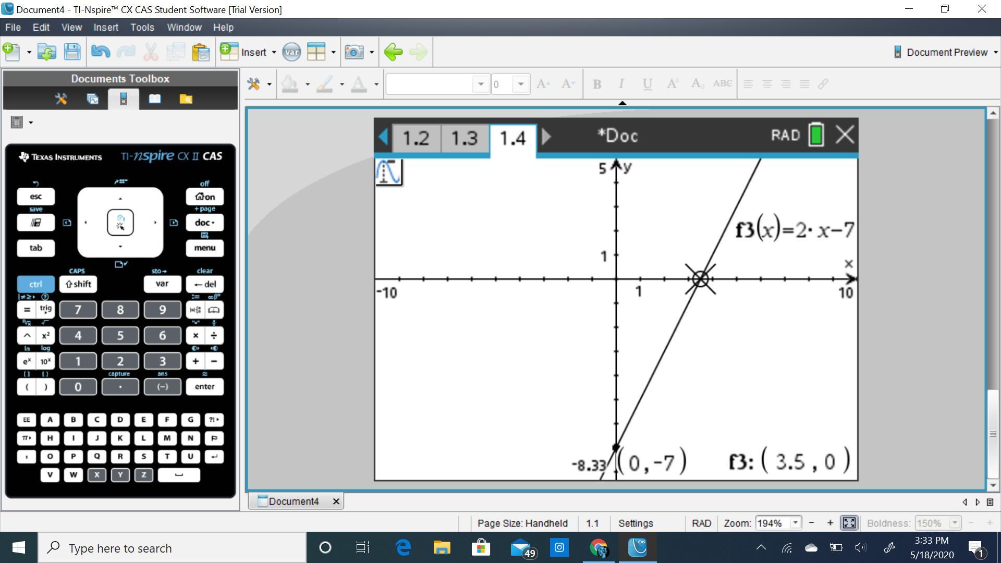The image size is (1001, 563).
Task: Click the Undo arrow icon
Action: point(100,52)
